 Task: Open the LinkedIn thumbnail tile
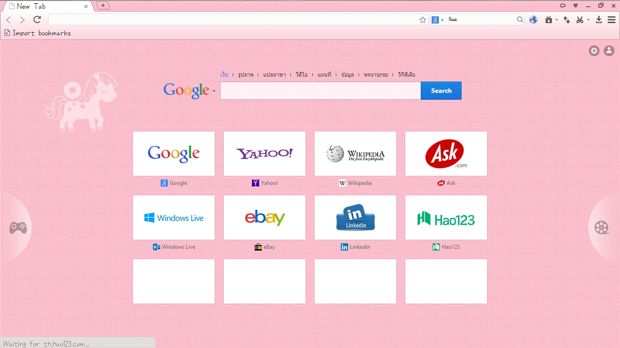click(x=355, y=217)
